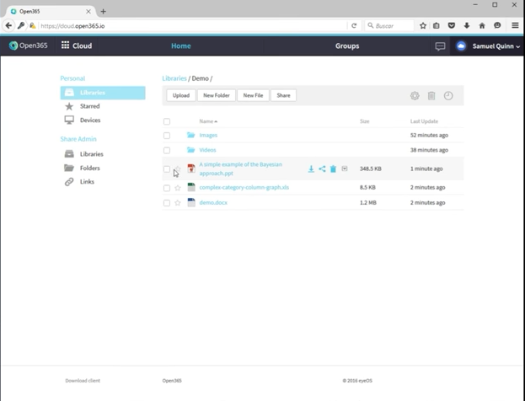The width and height of the screenshot is (525, 401).
Task: Tick the checkbox for Images folder
Action: click(x=167, y=136)
